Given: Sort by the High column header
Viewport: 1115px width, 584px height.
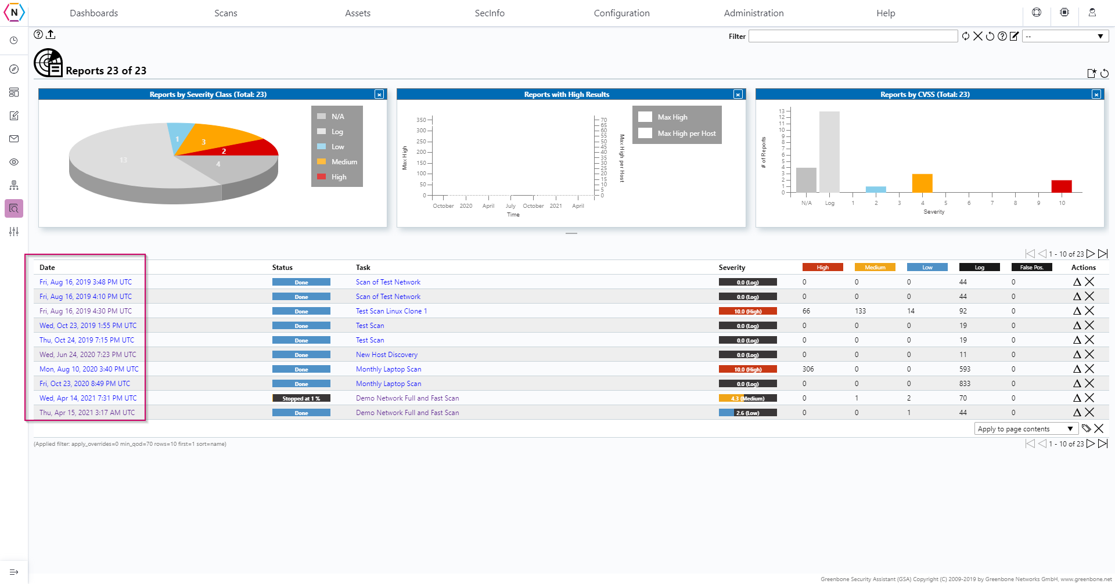Looking at the screenshot, I should (x=823, y=267).
